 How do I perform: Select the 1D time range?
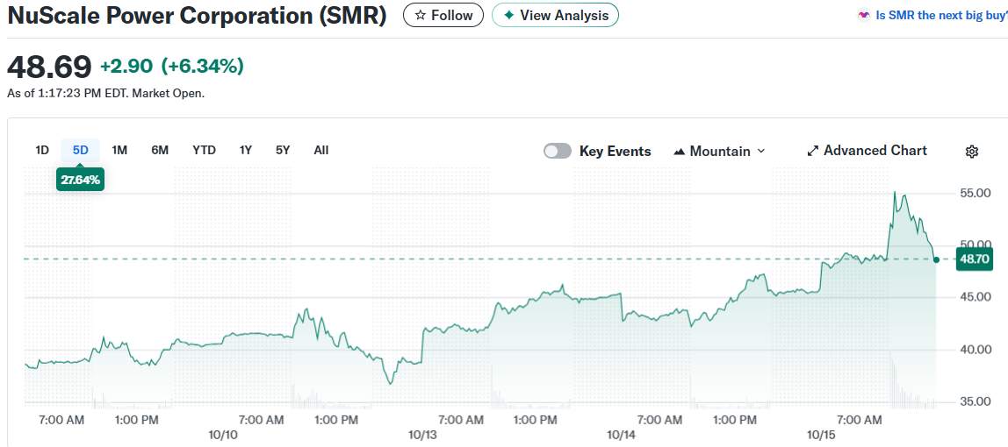(x=42, y=150)
